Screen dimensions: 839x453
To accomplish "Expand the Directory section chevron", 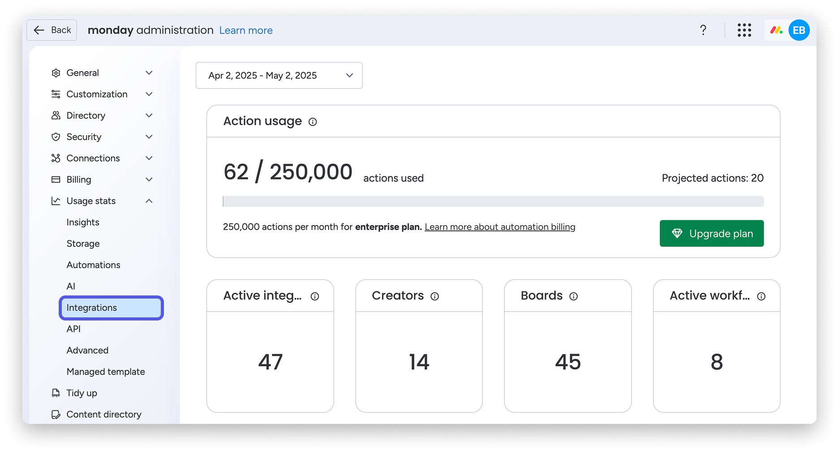I will coord(149,115).
